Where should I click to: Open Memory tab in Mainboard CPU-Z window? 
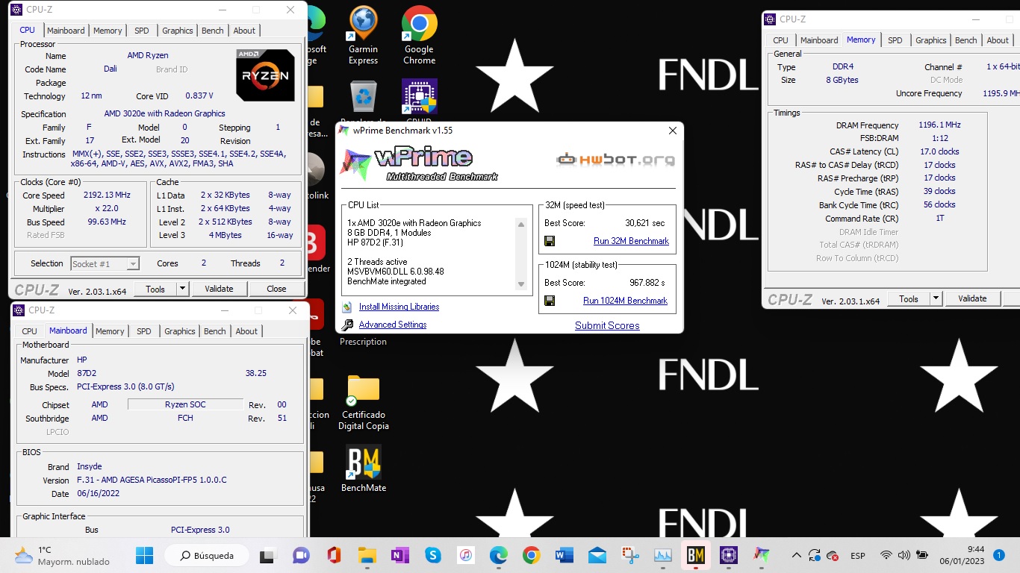click(x=110, y=331)
